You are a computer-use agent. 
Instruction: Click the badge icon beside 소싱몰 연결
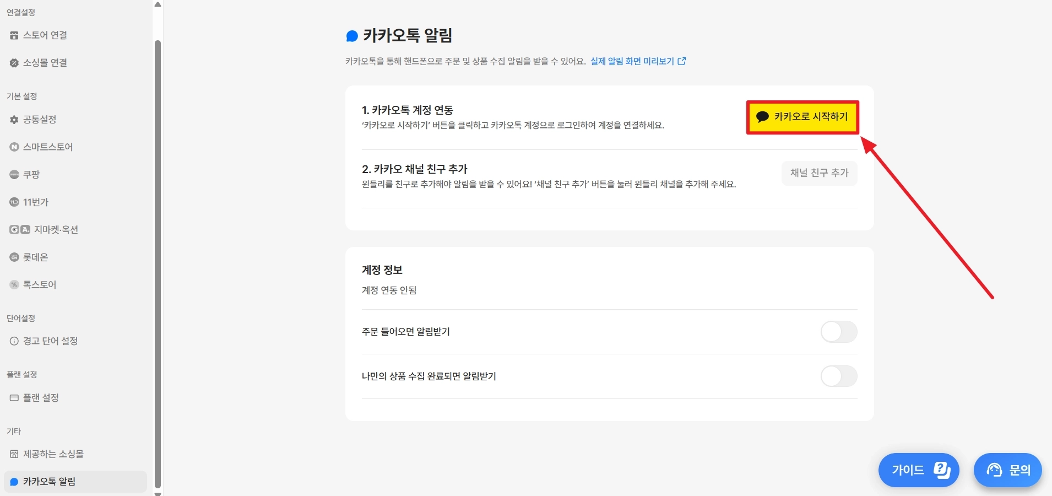(x=14, y=63)
